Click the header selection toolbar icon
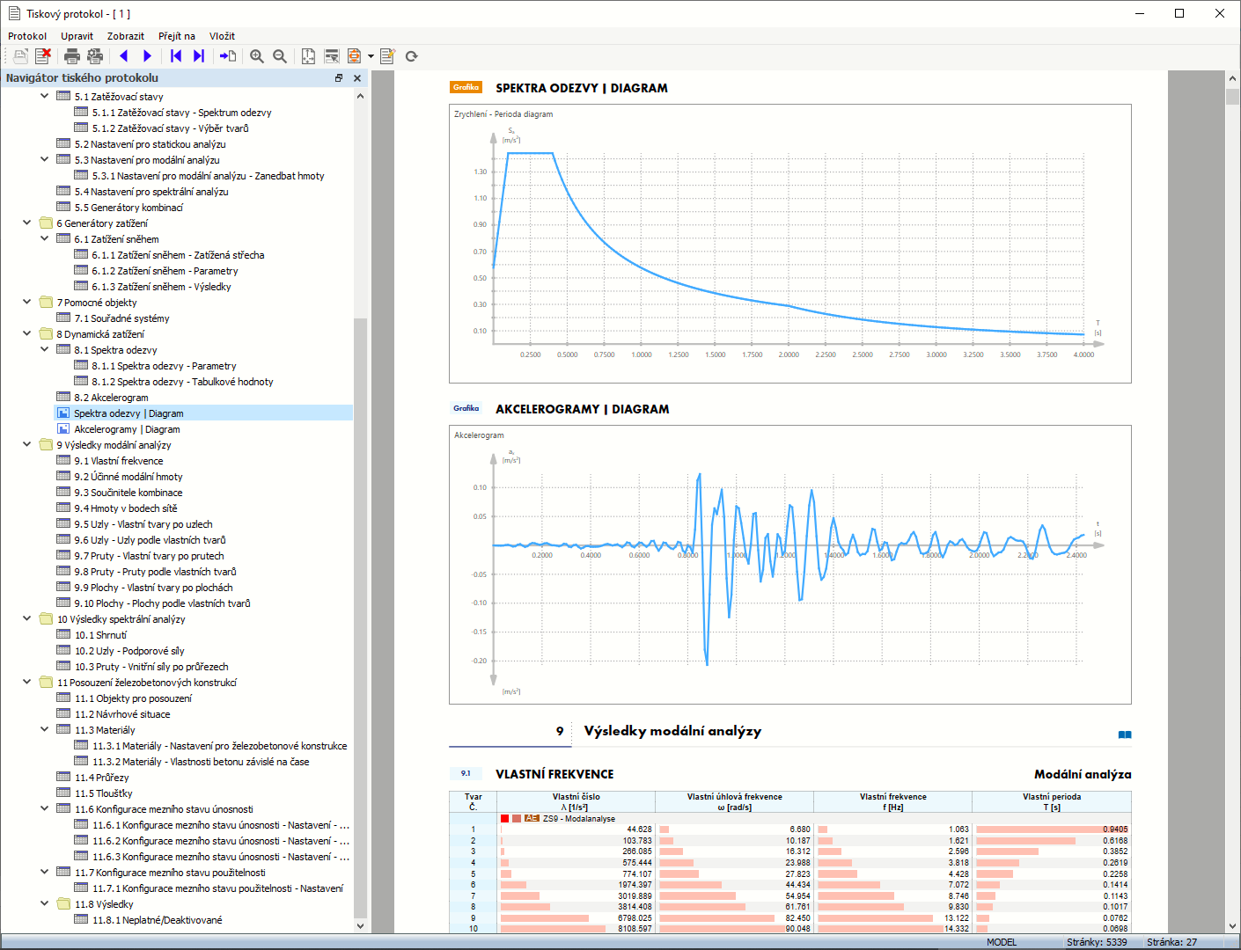This screenshot has height=950, width=1241. pyautogui.click(x=332, y=56)
